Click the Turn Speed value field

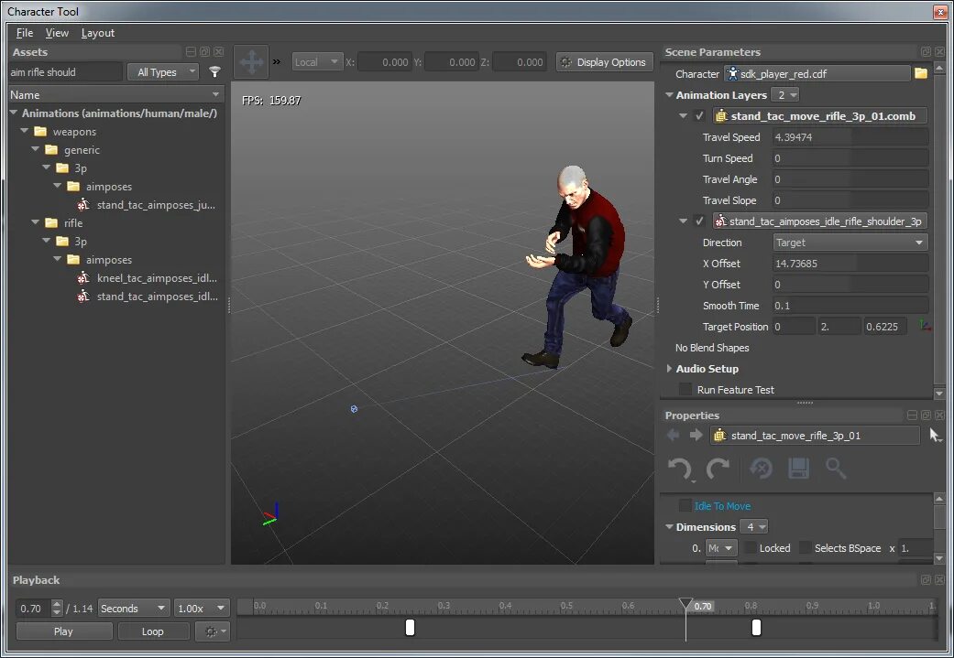pyautogui.click(x=850, y=158)
